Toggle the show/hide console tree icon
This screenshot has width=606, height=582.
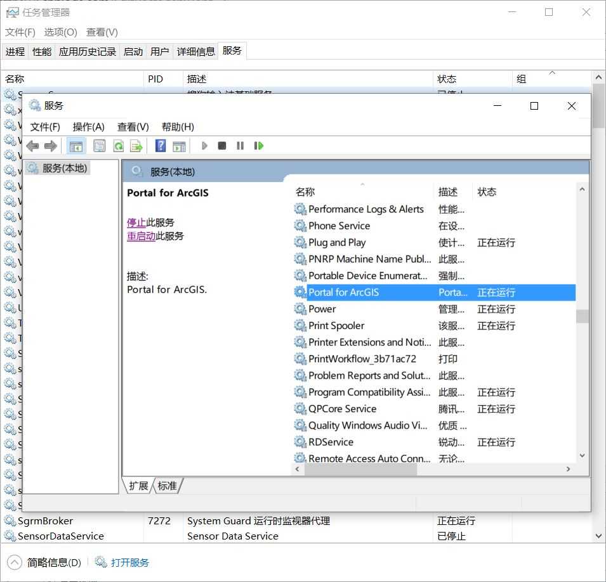coord(76,146)
